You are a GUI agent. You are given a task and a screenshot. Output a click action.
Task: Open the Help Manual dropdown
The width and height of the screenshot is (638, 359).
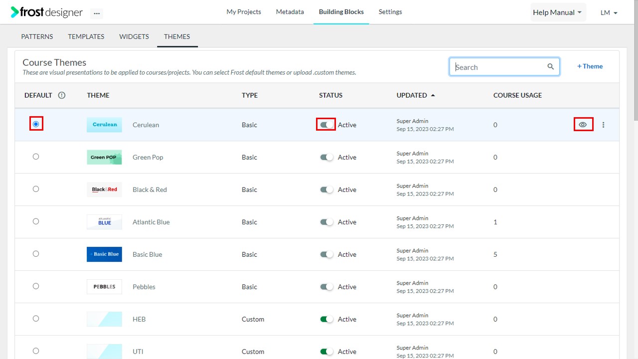click(558, 12)
